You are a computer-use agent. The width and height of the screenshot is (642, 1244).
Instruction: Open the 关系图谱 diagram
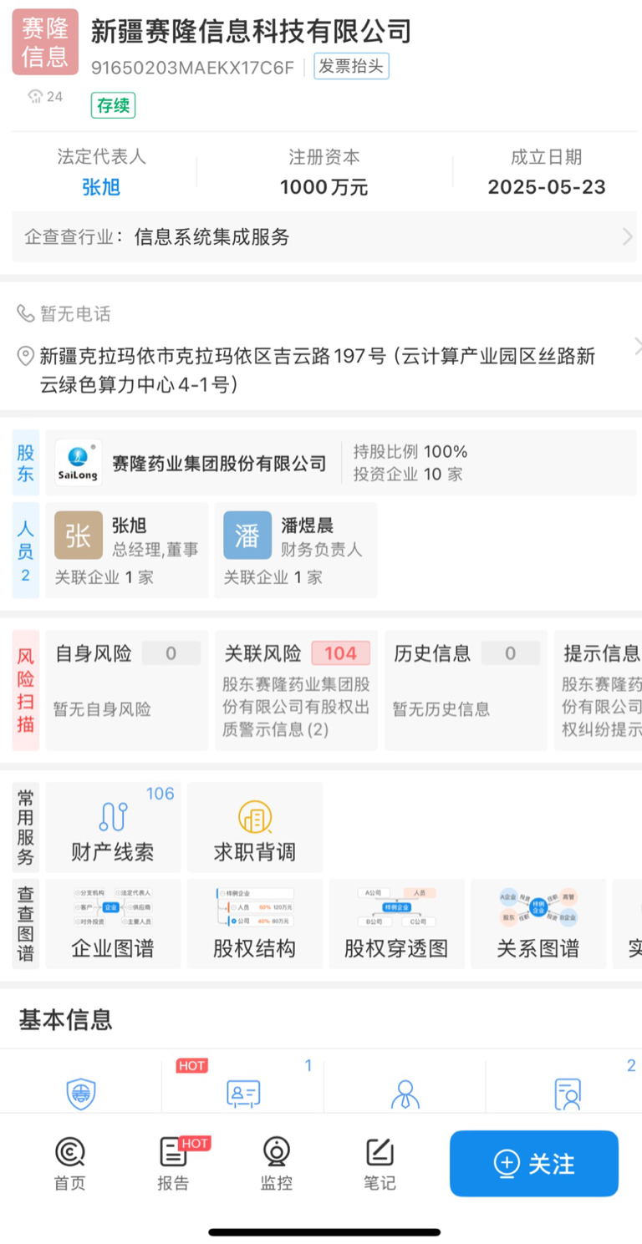[x=538, y=924]
